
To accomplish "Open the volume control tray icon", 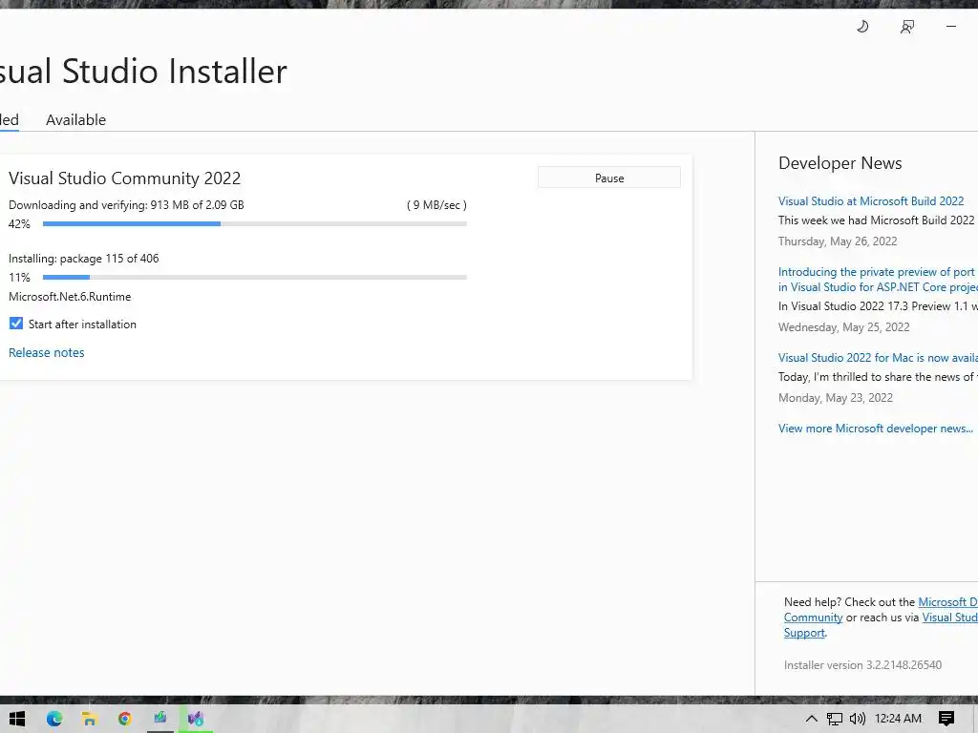I will coord(858,719).
